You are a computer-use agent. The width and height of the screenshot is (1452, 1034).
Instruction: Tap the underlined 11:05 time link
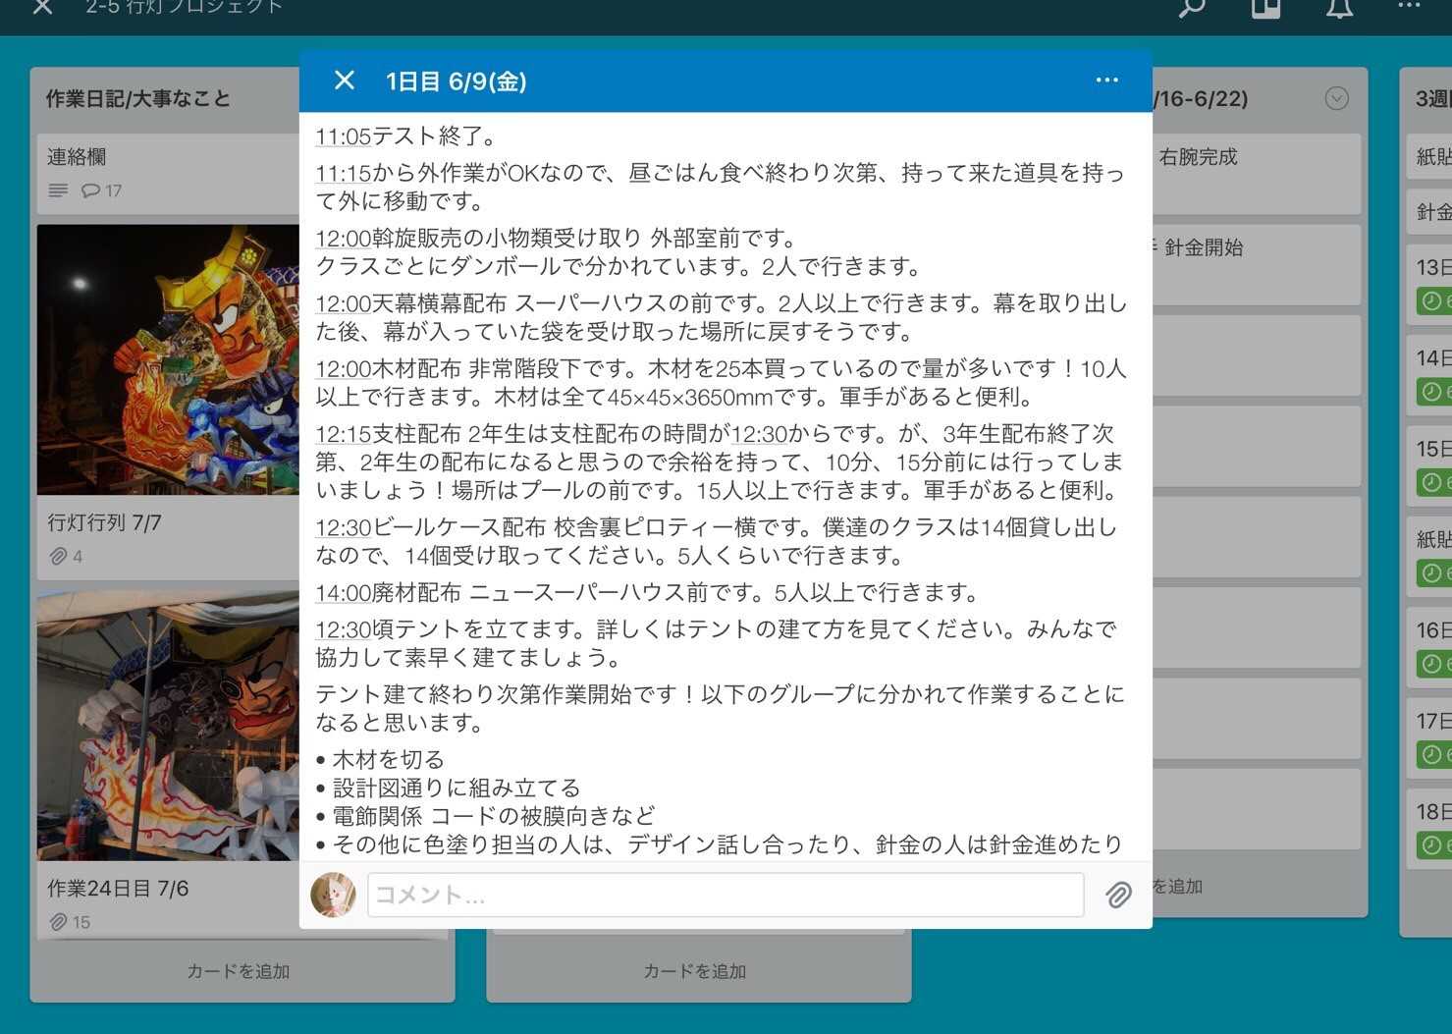click(343, 136)
